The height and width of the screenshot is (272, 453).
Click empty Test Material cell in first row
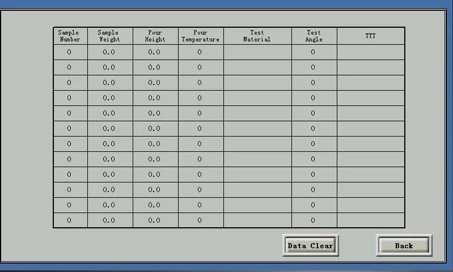[257, 52]
